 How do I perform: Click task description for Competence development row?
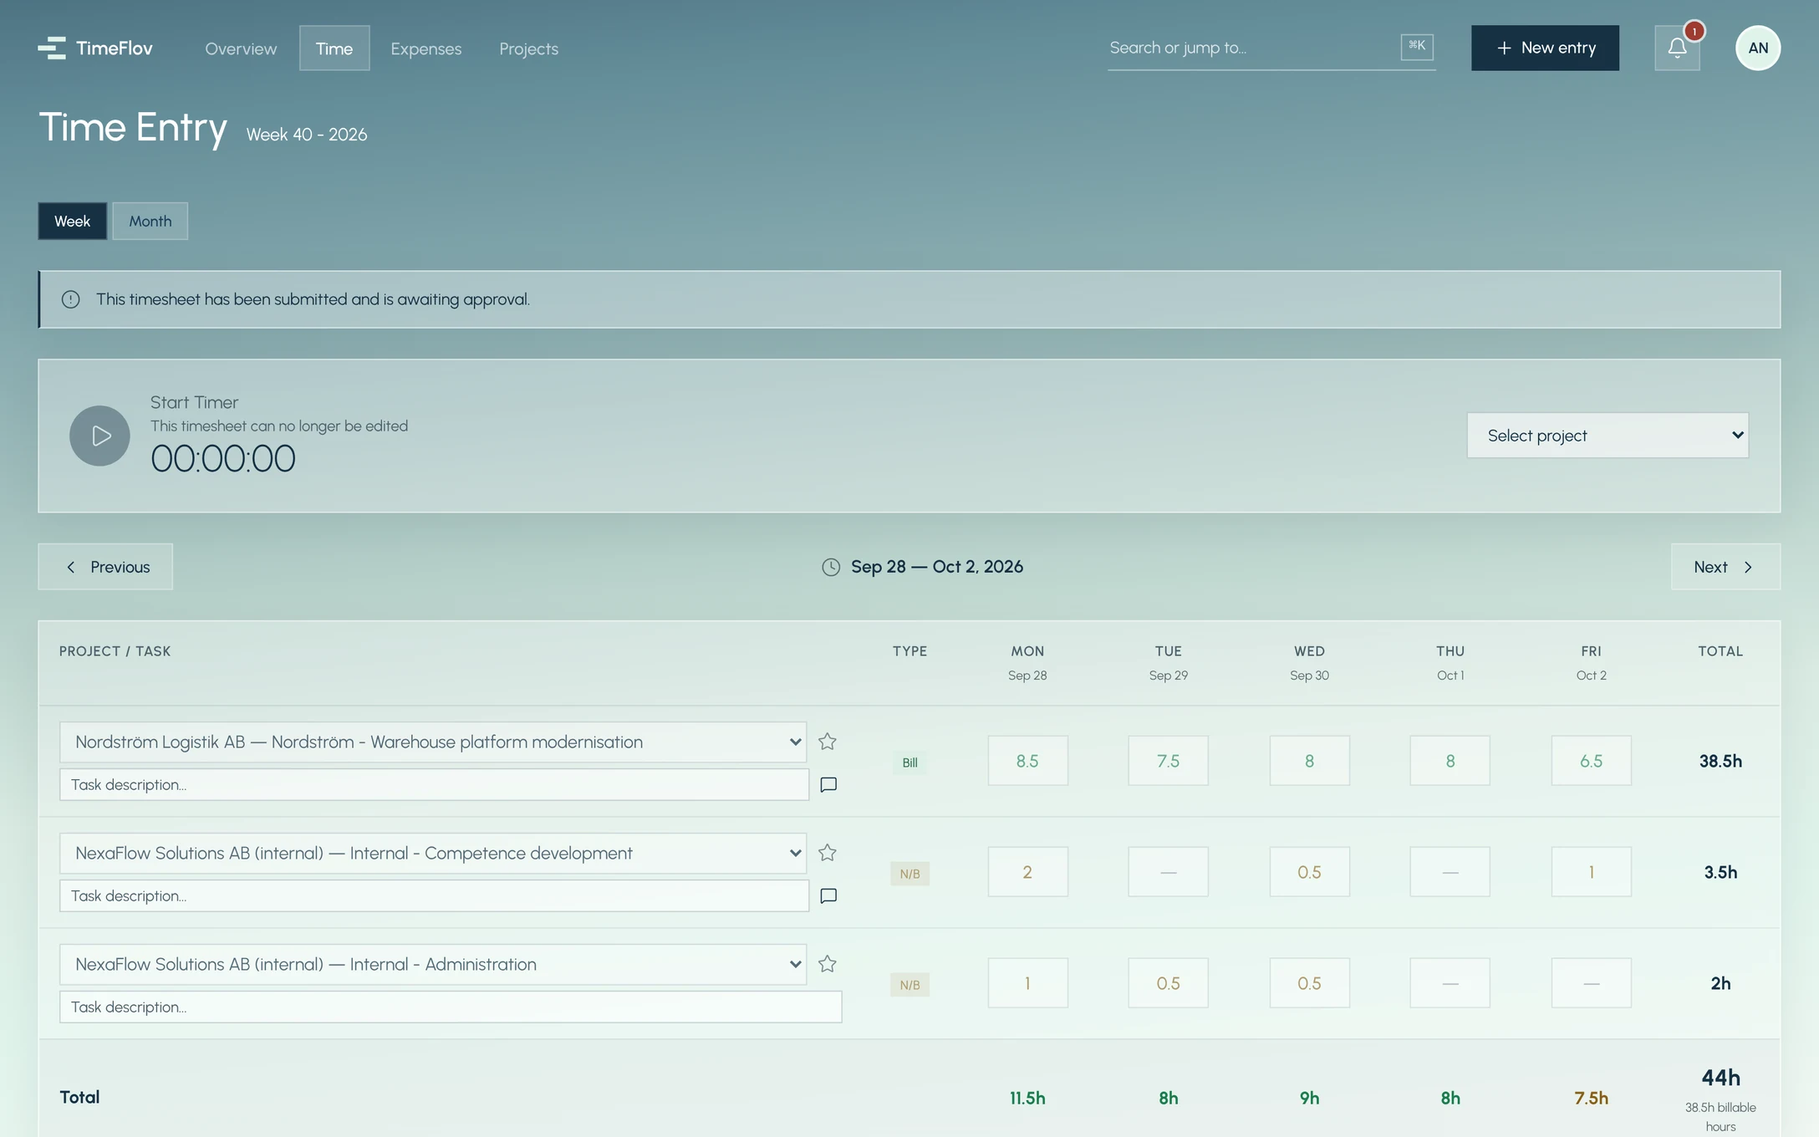[434, 896]
